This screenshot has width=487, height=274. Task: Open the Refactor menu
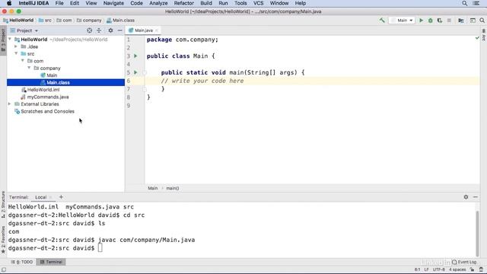click(184, 3)
